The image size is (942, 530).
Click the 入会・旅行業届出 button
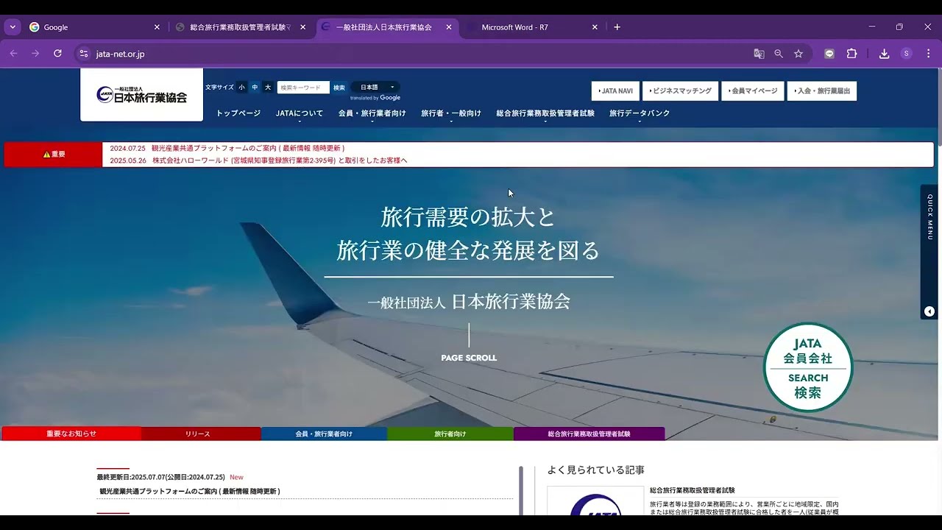point(822,91)
